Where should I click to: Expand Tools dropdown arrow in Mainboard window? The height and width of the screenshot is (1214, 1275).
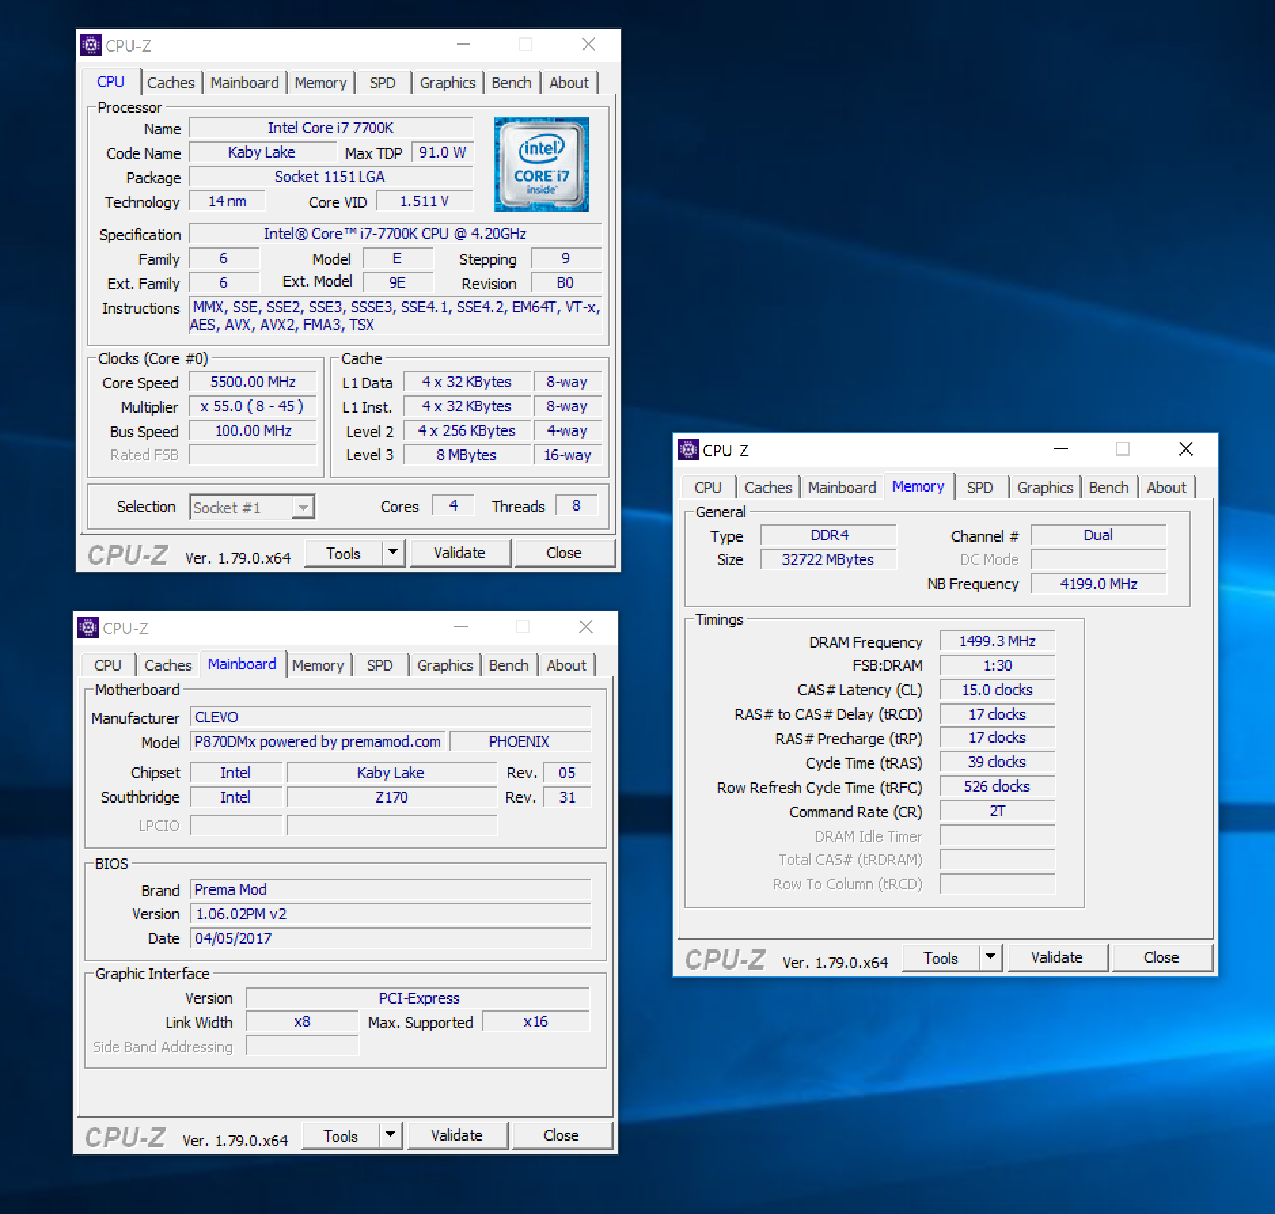pyautogui.click(x=390, y=1135)
